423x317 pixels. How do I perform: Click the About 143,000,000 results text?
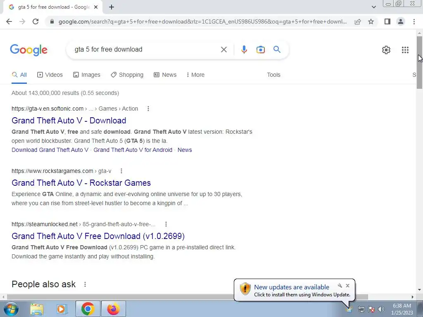tap(65, 93)
